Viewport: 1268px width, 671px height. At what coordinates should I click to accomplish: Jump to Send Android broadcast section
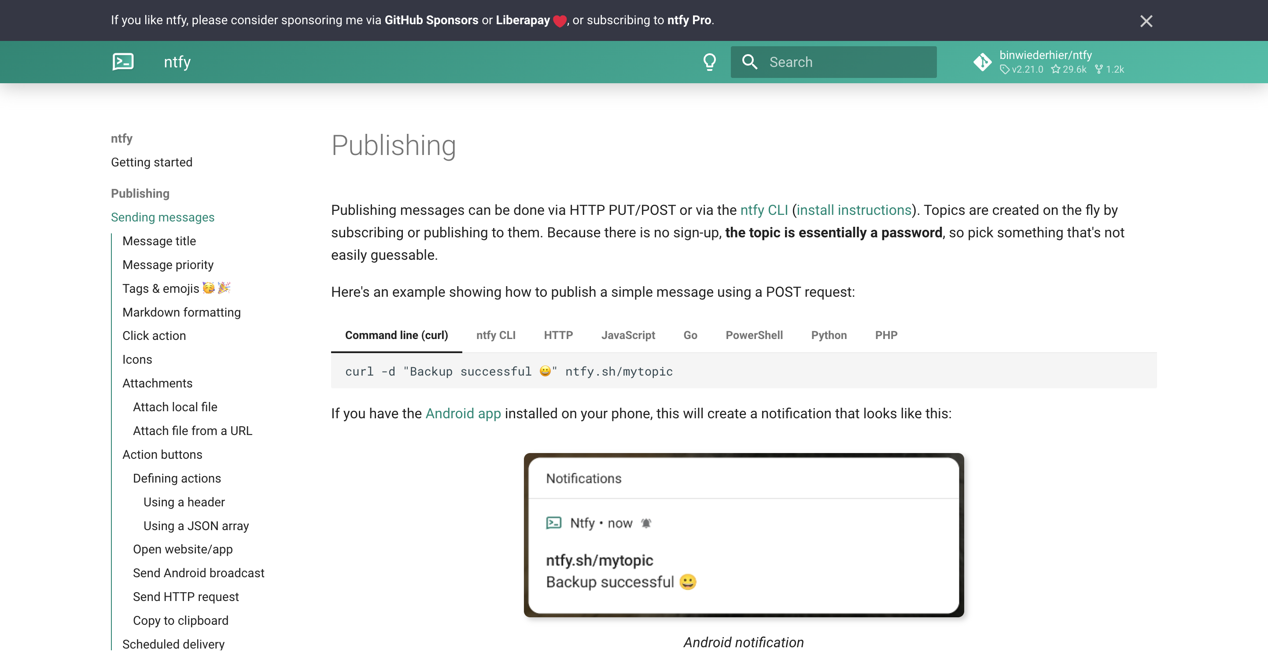199,573
